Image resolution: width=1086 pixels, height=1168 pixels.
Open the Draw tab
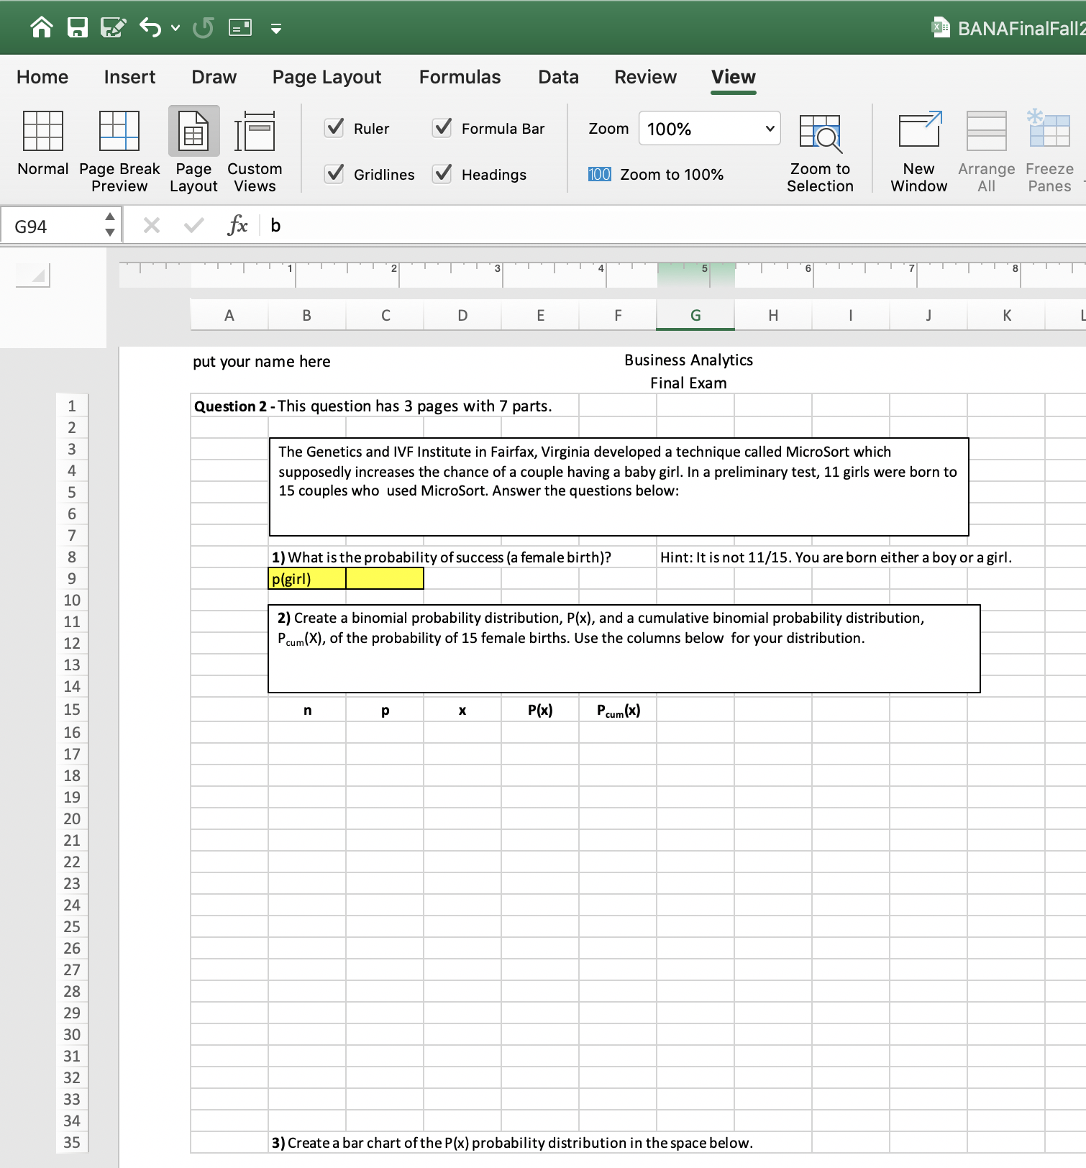(214, 77)
